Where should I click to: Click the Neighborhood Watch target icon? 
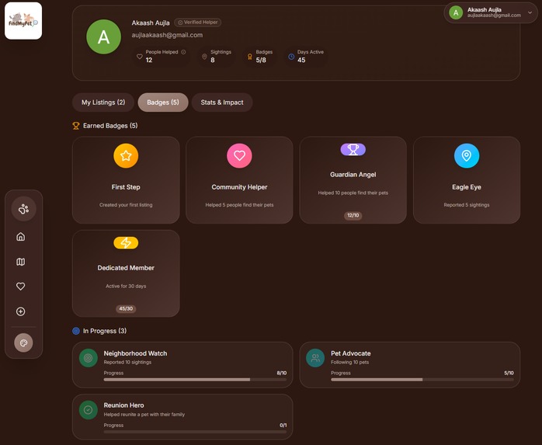click(x=89, y=358)
